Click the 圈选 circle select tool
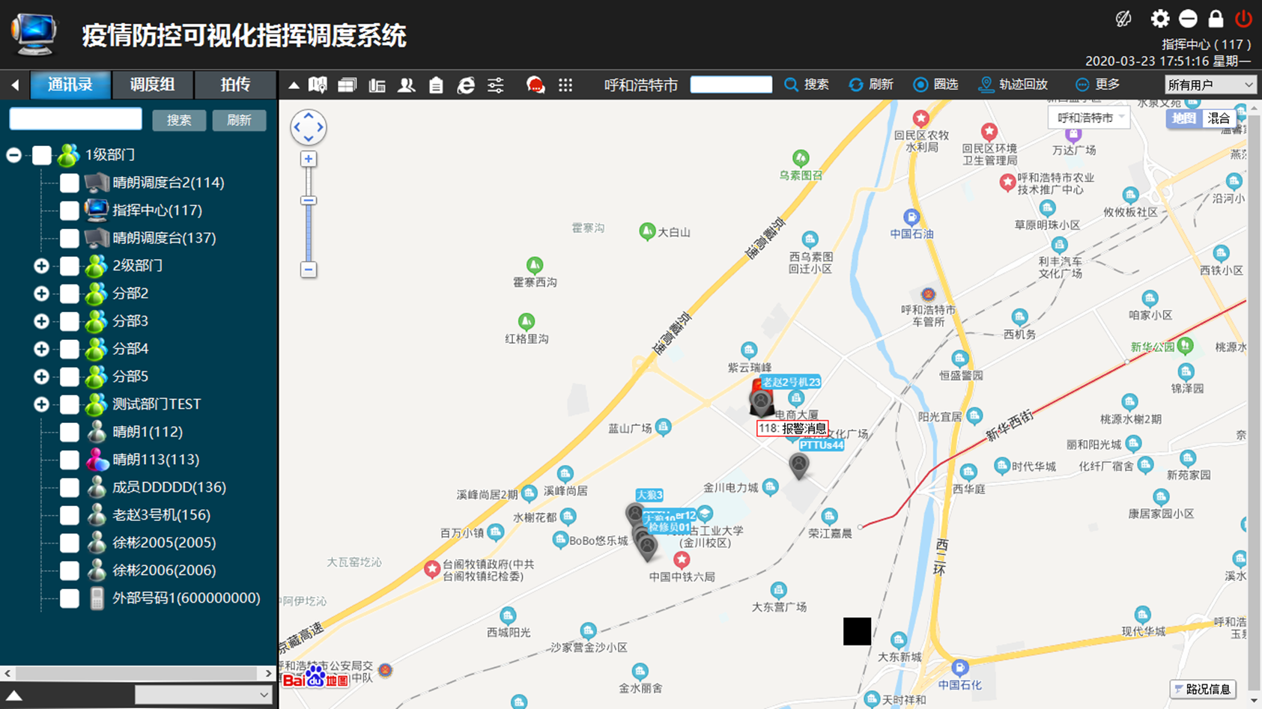 coord(936,85)
